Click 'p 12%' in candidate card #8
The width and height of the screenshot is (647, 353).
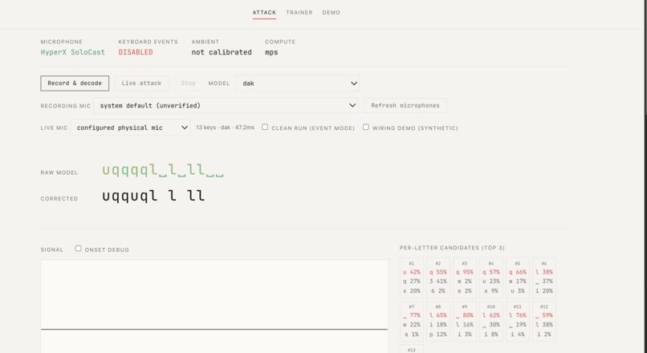click(x=438, y=335)
